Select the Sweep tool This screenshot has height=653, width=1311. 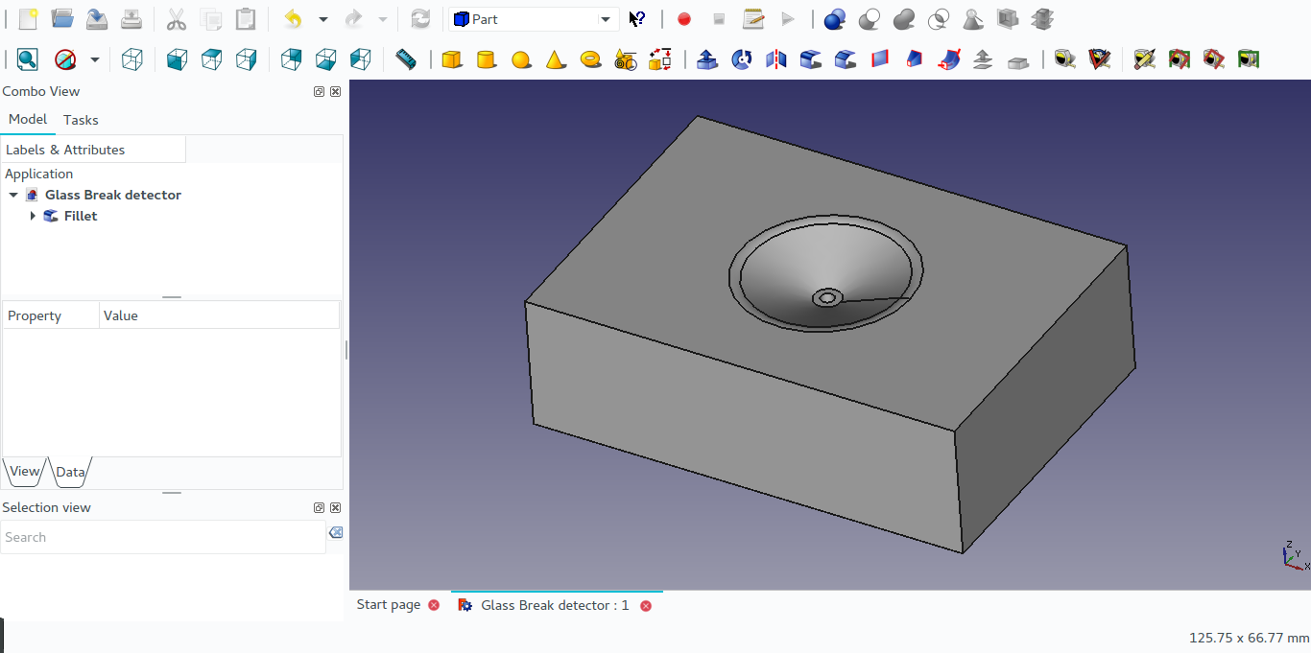click(x=949, y=59)
